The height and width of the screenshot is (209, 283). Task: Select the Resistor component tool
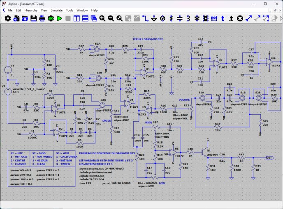[x=171, y=18]
